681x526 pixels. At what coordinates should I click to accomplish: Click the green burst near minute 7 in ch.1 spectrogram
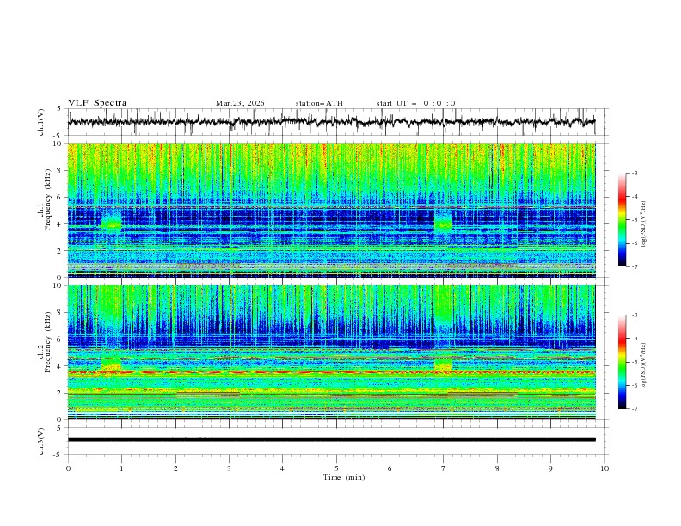click(x=444, y=223)
